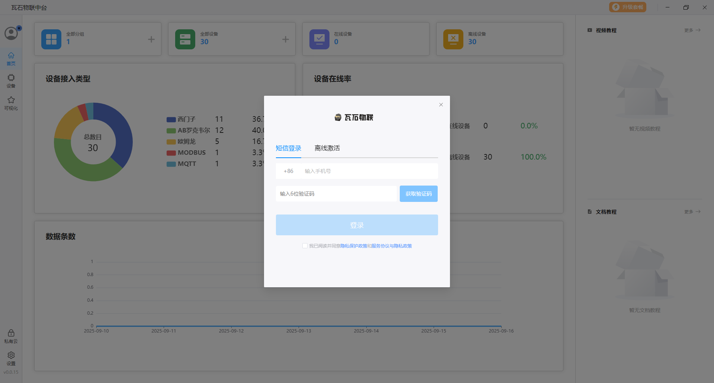Click the 欧姆龙 yellow legend swatch
The width and height of the screenshot is (714, 383).
coord(171,142)
